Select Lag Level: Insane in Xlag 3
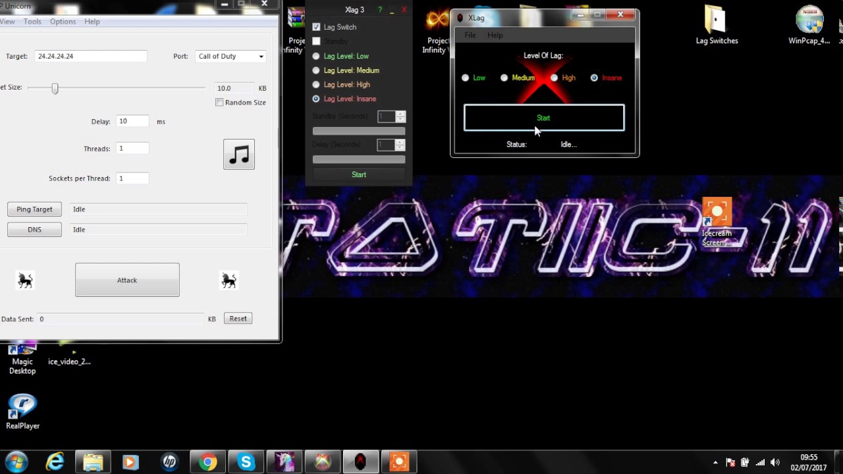Image resolution: width=843 pixels, height=474 pixels. click(x=316, y=99)
